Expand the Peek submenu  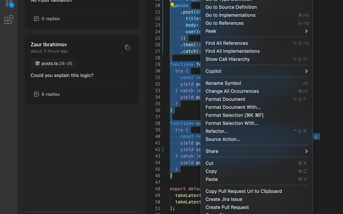coord(256,31)
